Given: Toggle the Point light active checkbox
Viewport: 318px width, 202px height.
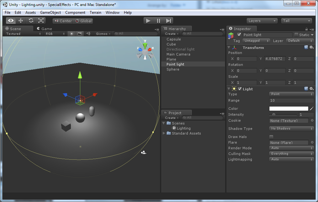Looking at the screenshot, I should [x=239, y=35].
